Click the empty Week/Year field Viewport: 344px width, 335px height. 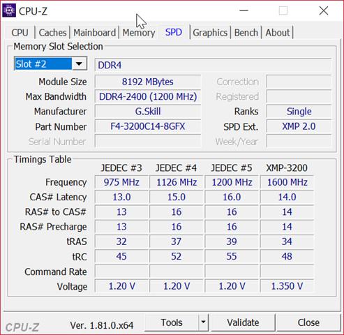point(299,141)
